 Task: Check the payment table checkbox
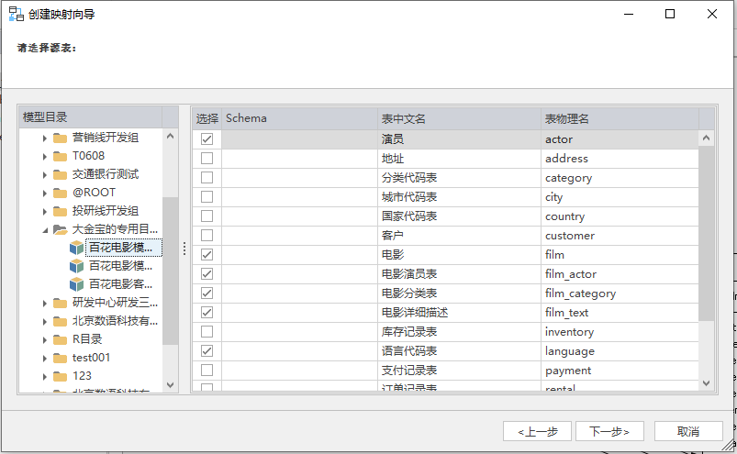click(207, 370)
